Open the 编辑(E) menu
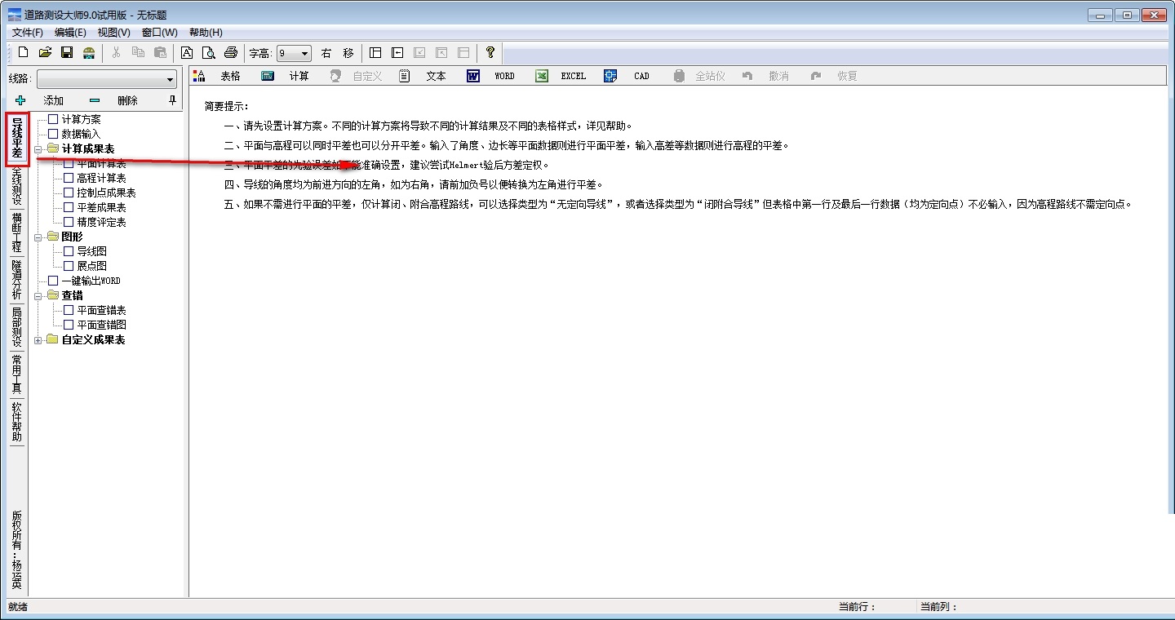This screenshot has height=620, width=1175. (x=70, y=33)
